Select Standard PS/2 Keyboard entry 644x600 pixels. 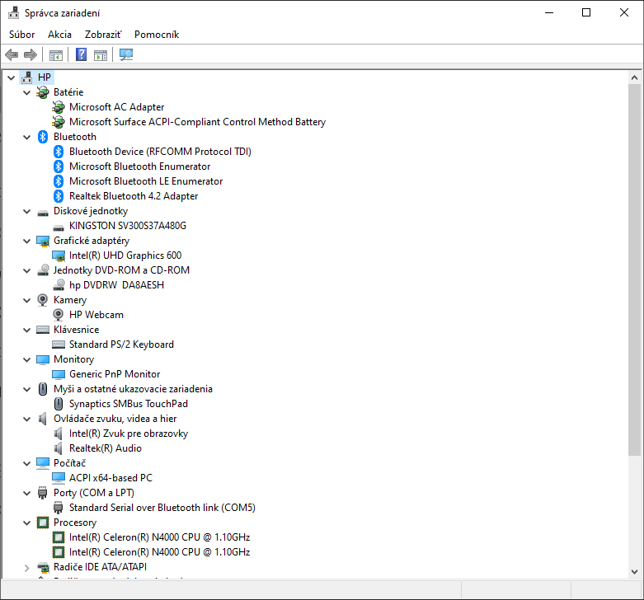(121, 345)
